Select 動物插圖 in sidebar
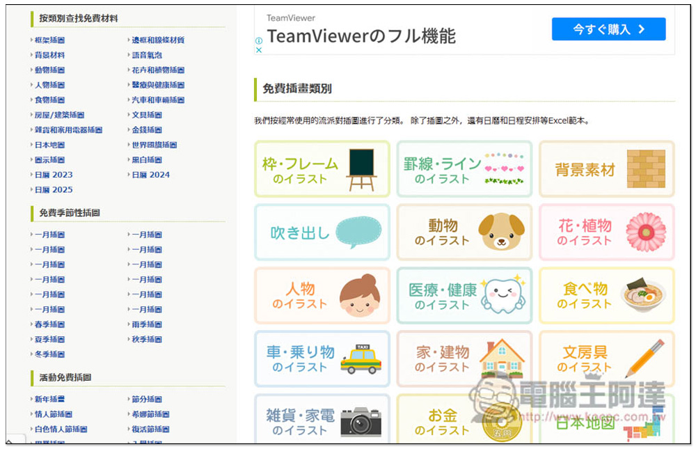Image resolution: width=696 pixels, height=449 pixels. [49, 70]
